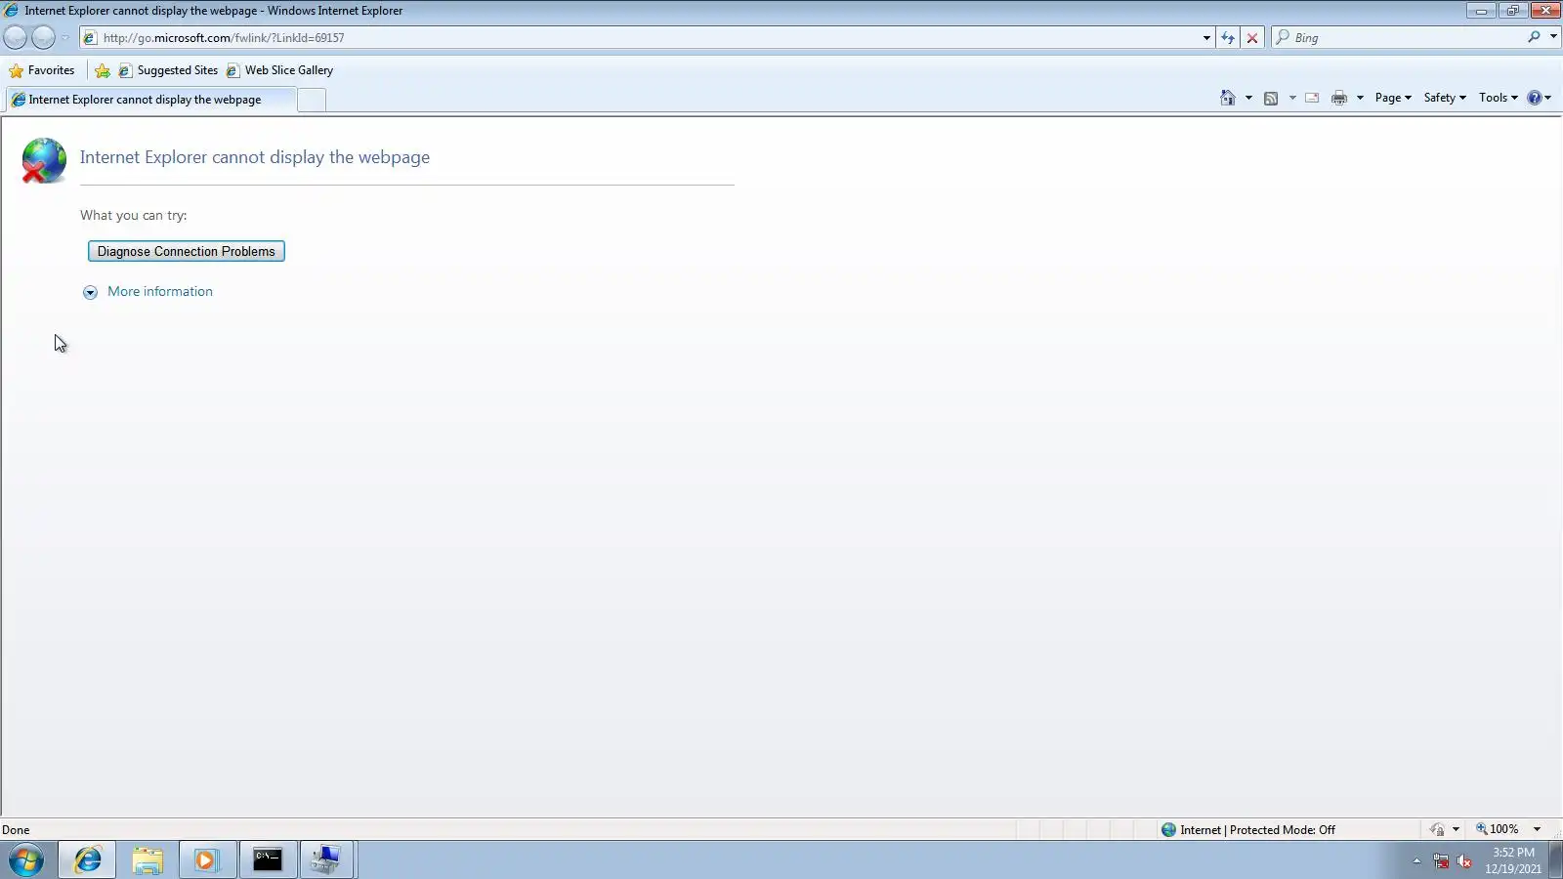The height and width of the screenshot is (879, 1563).
Task: Click the Show desktop button
Action: (1555, 860)
